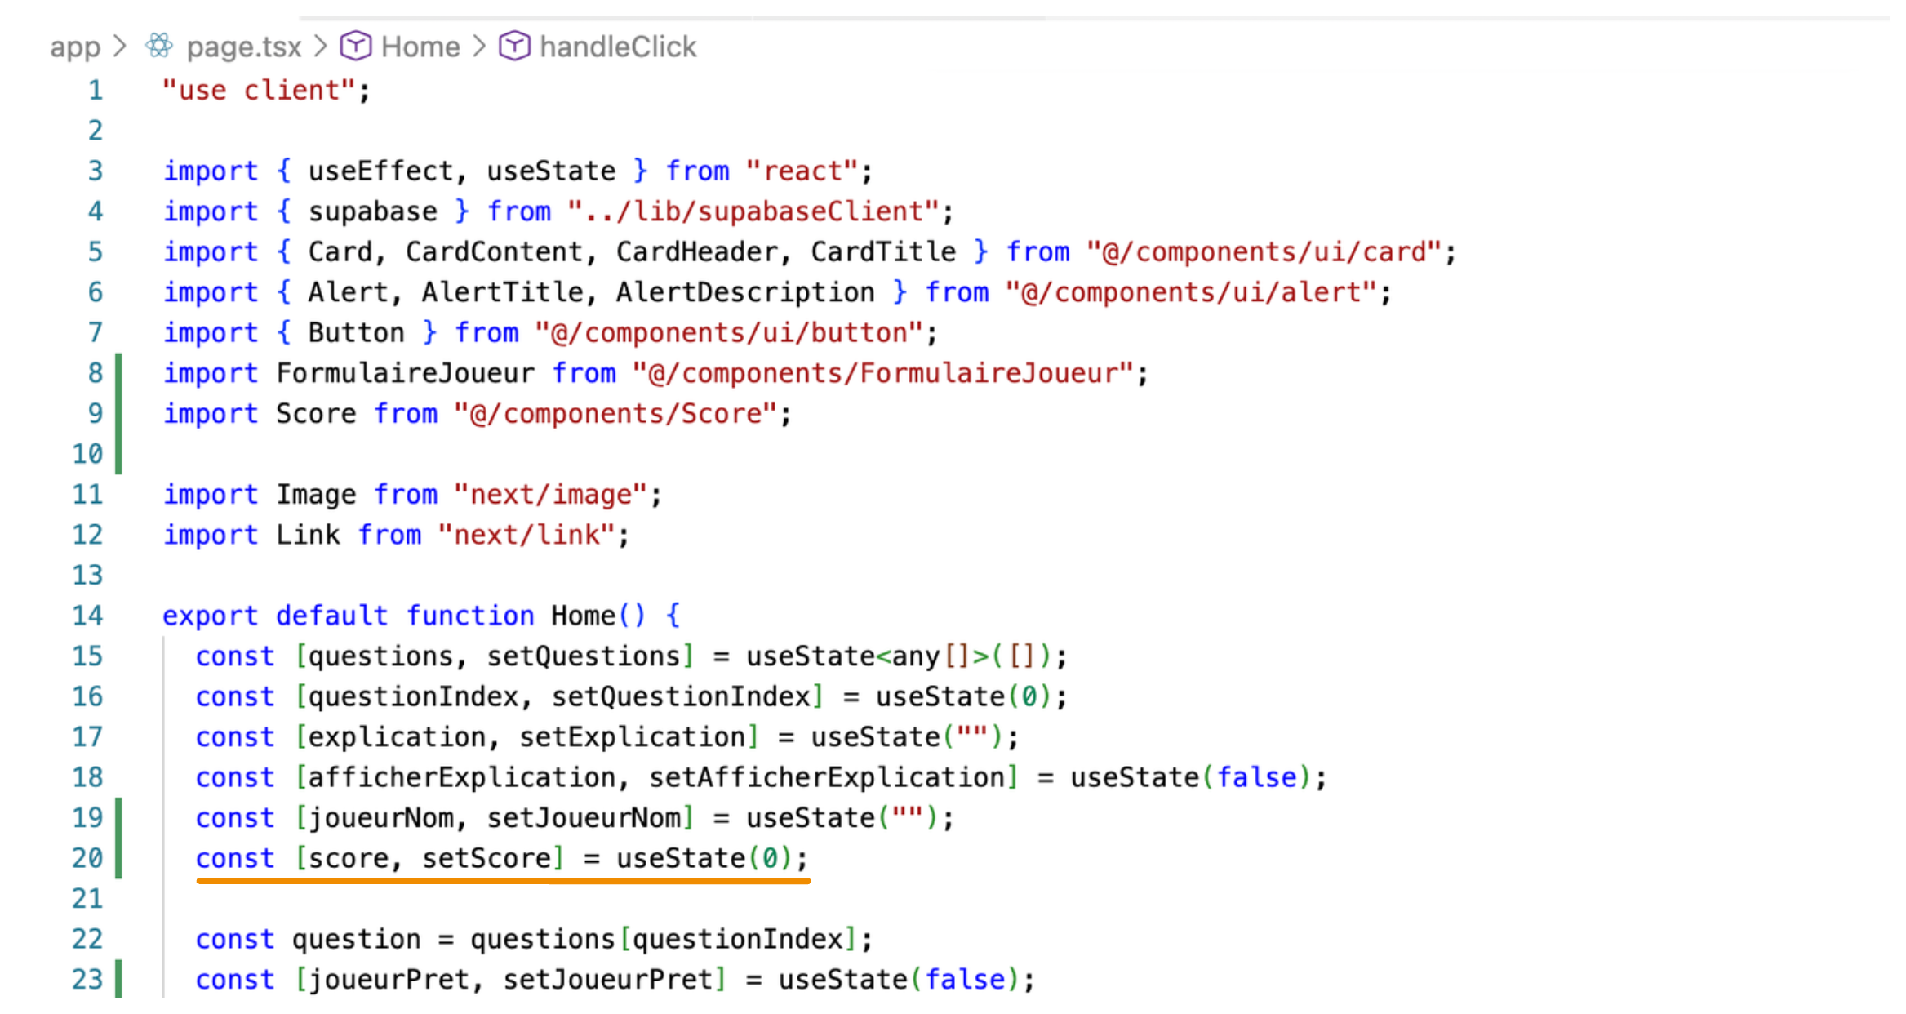
Task: Click chevron separator after Home breadcrumb
Action: [x=480, y=46]
